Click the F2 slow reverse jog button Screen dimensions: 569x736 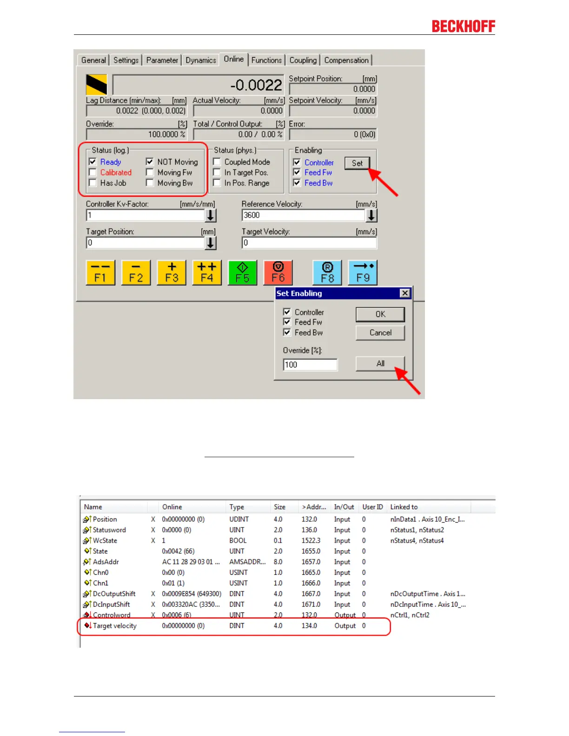coord(136,272)
